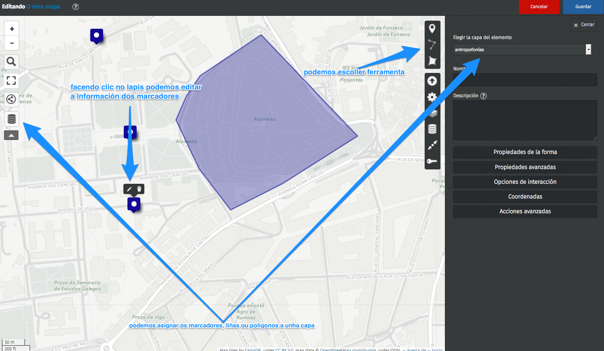Select the marker drawing tool

(x=432, y=28)
